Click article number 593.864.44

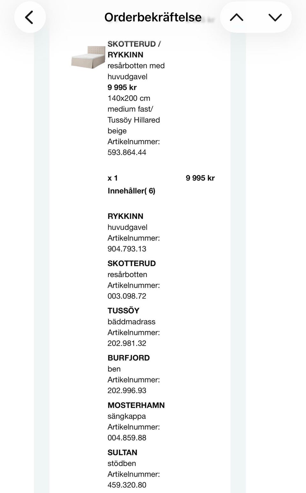click(x=127, y=152)
